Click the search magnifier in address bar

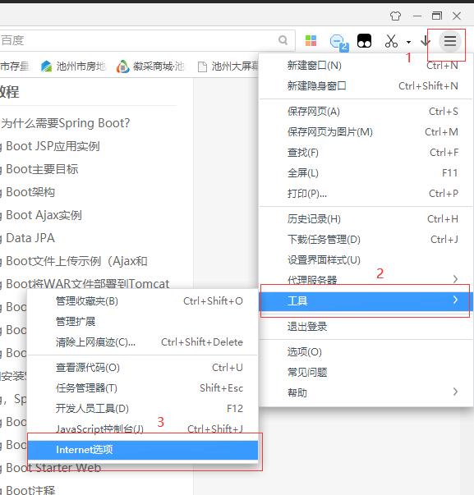coord(283,40)
